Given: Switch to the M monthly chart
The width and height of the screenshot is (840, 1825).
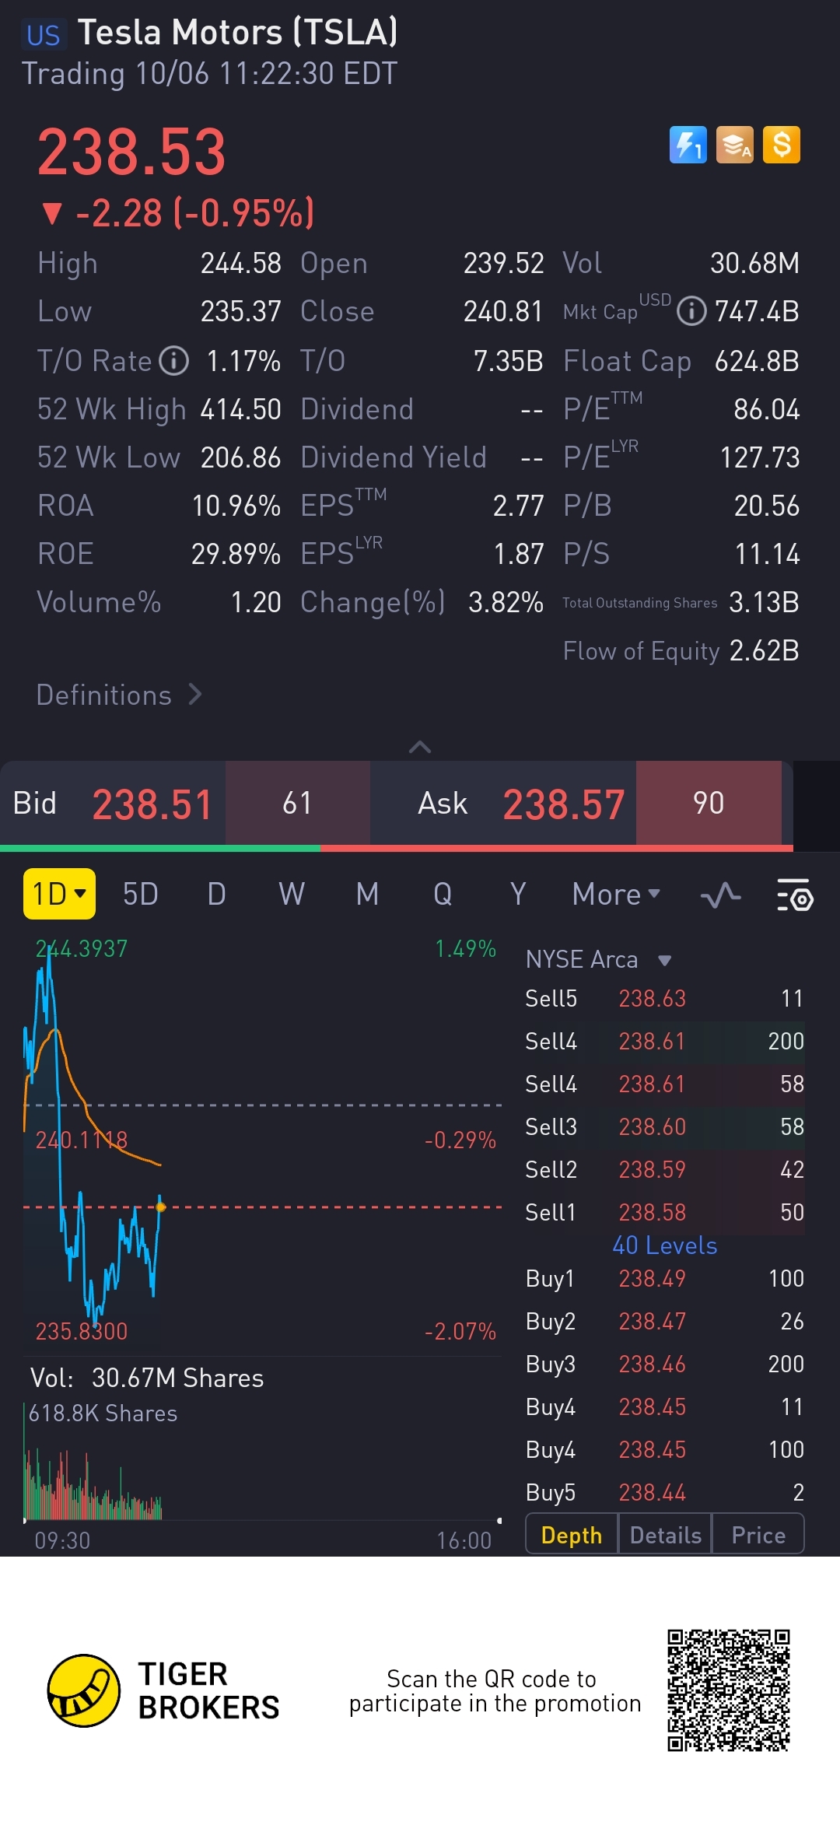Looking at the screenshot, I should click(x=367, y=895).
